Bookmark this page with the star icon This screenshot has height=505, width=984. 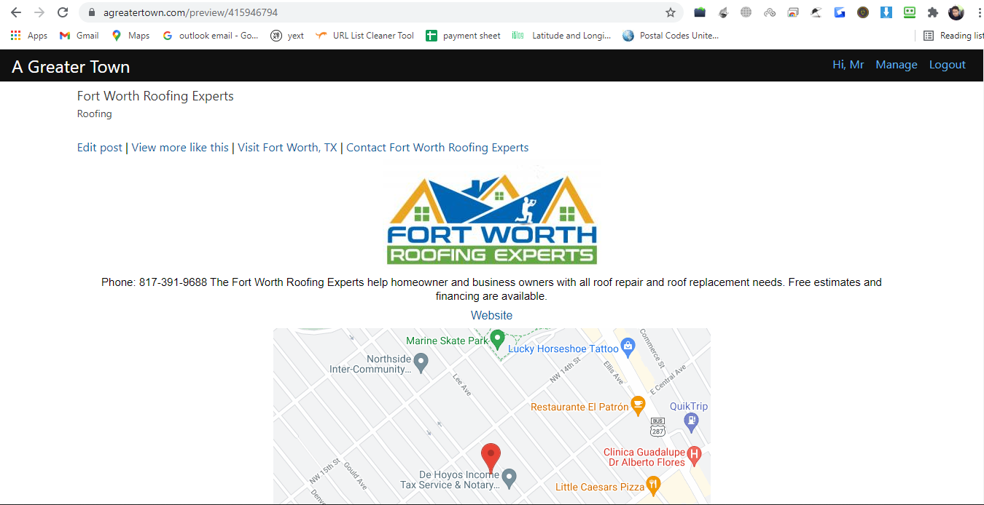click(x=671, y=12)
